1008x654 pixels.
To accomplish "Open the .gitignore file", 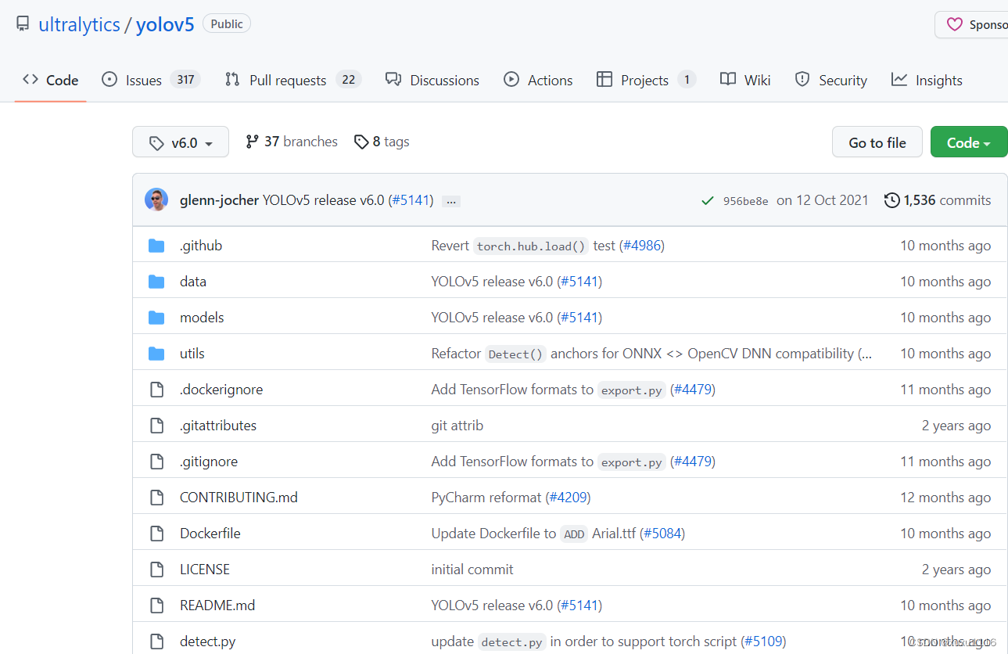I will [209, 462].
